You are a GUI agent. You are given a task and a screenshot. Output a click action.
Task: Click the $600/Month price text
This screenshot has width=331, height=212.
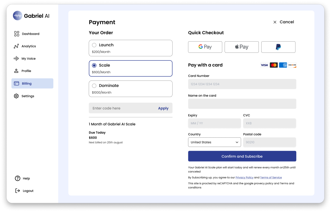pyautogui.click(x=101, y=72)
